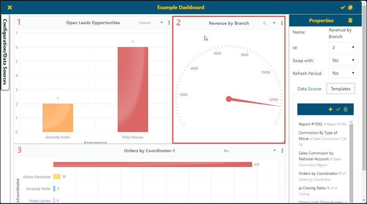This screenshot has width=367, height=204.
Task: Select the Templates tab
Action: tap(340, 89)
